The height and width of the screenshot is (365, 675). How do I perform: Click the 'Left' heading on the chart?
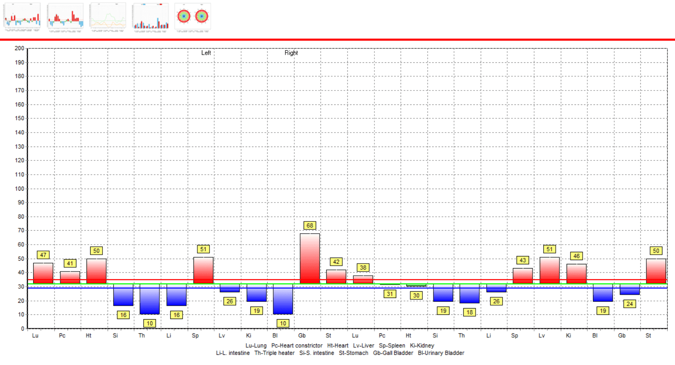click(206, 53)
